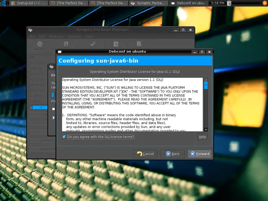Open Settings menu in Synaptic
The width and height of the screenshot is (268, 201).
pos(74,36)
